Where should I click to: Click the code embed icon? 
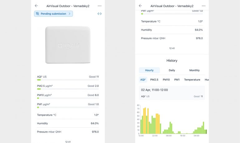99,14
